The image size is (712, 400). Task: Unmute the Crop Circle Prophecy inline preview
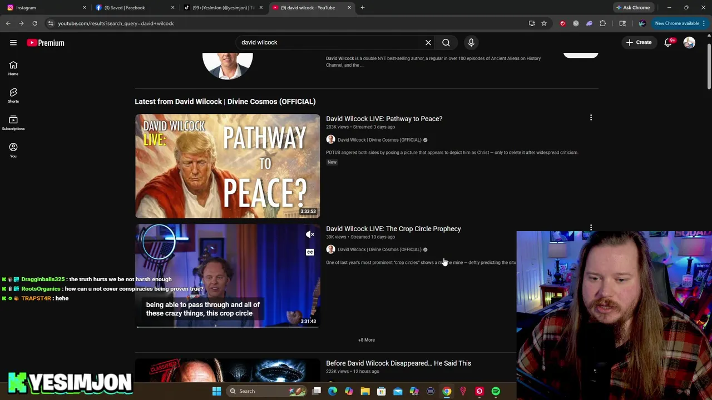[310, 234]
